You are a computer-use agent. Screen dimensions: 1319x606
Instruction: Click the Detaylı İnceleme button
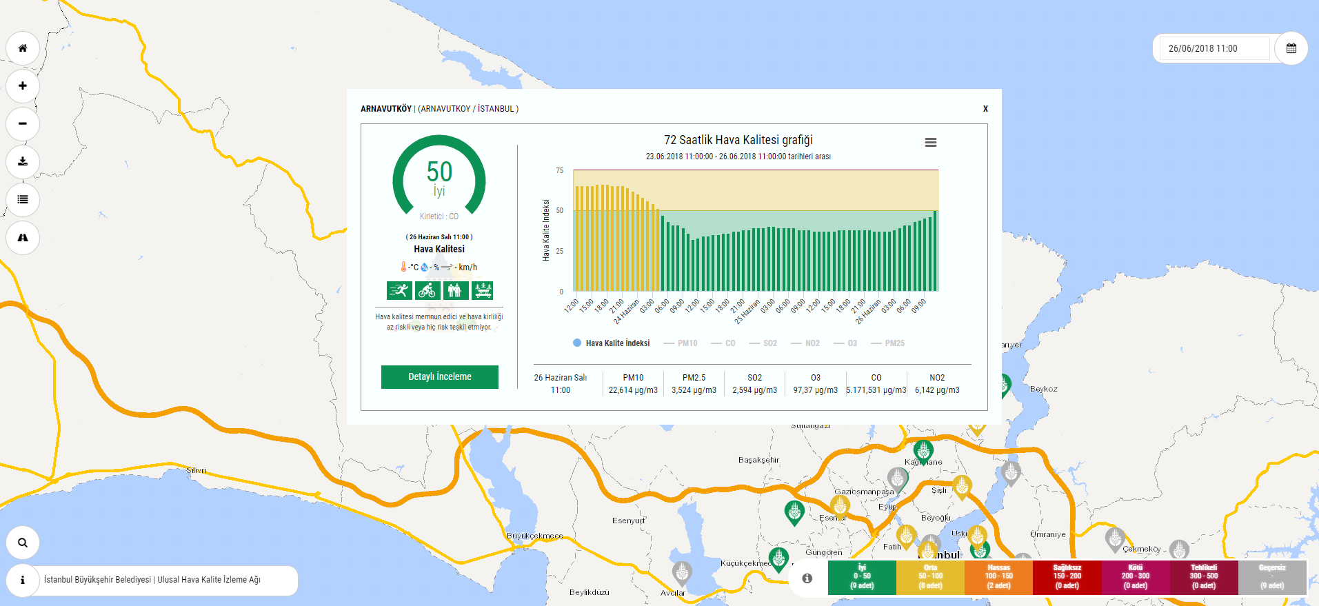[x=439, y=377]
